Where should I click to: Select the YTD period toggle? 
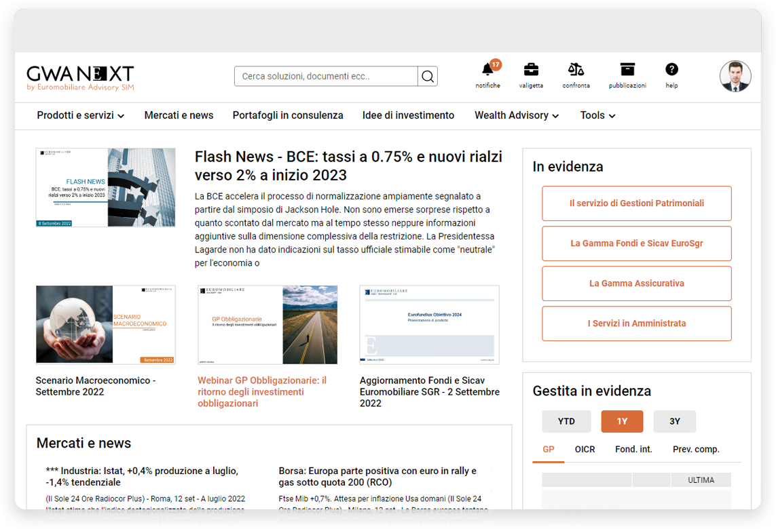coord(566,421)
